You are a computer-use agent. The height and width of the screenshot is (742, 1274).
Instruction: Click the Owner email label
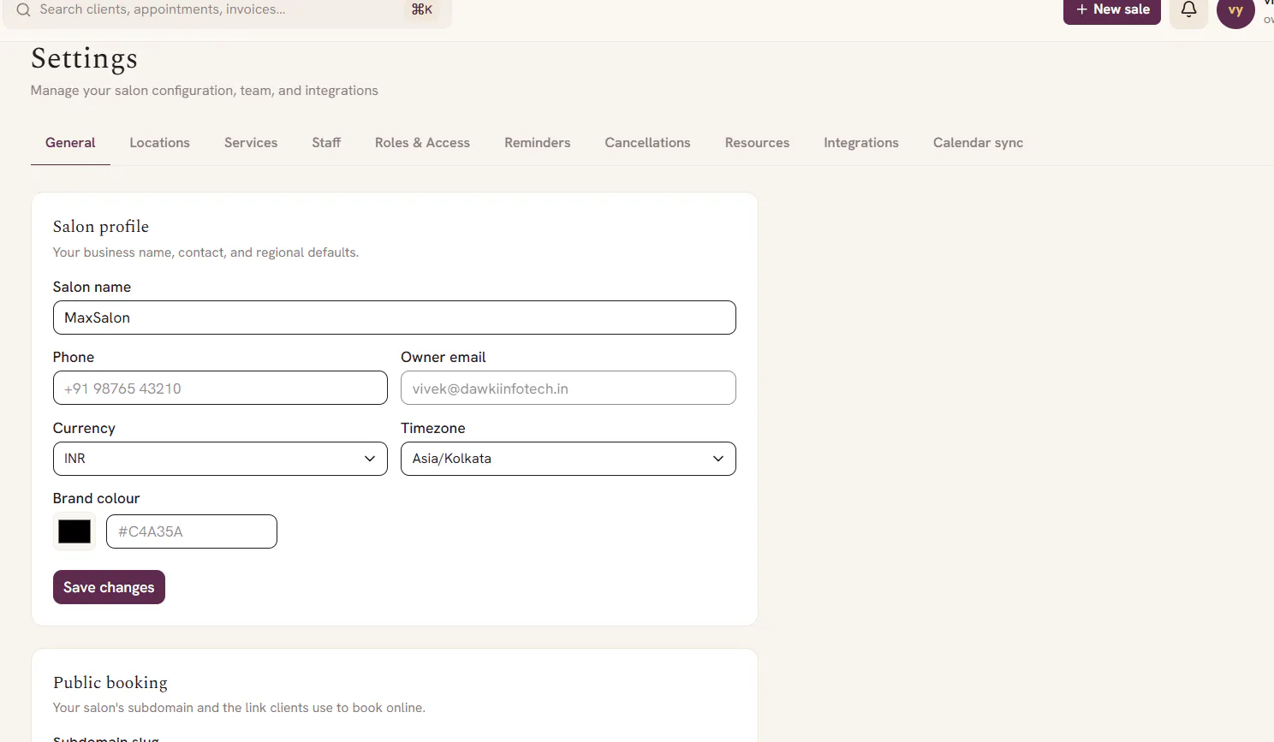pyautogui.click(x=444, y=357)
